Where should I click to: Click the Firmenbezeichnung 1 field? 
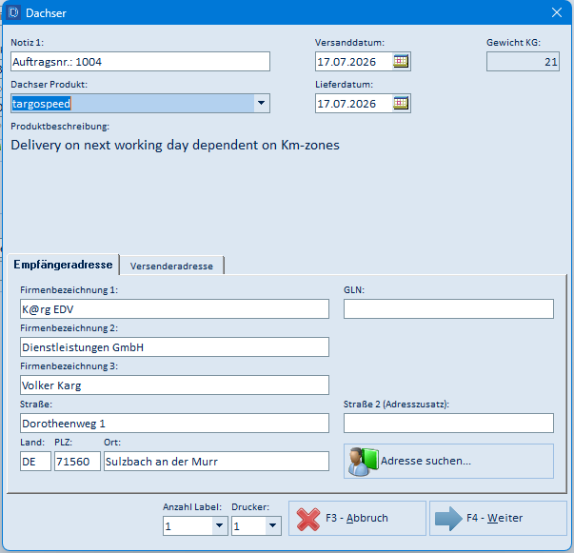click(174, 309)
